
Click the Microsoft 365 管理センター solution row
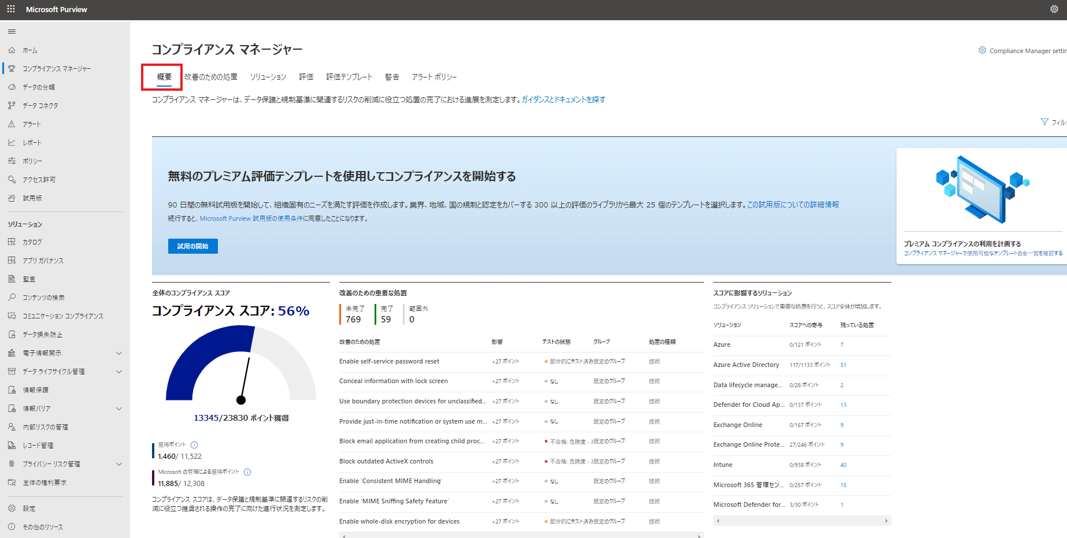pyautogui.click(x=802, y=485)
